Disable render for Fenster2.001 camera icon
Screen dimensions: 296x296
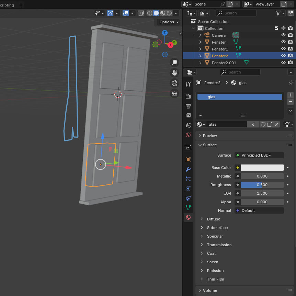pos(290,62)
